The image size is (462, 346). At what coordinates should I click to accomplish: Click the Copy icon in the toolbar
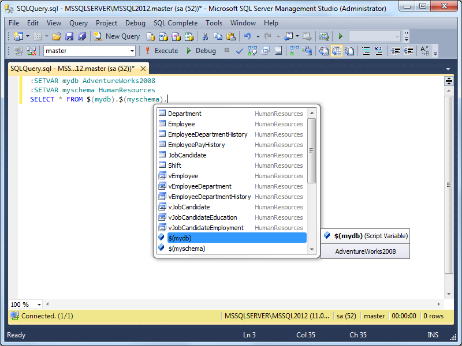pos(218,36)
